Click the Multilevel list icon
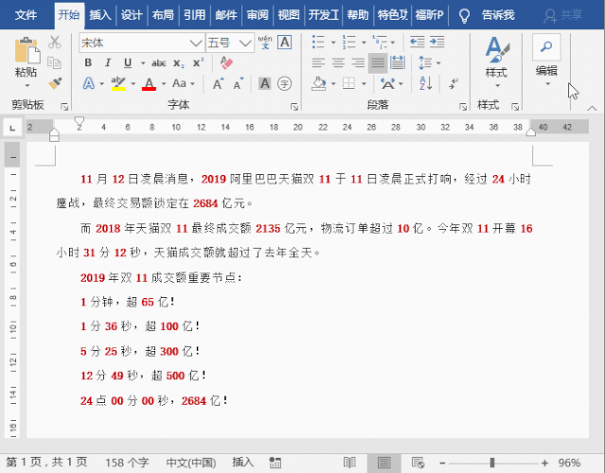Image resolution: width=605 pixels, height=473 pixels. [380, 42]
